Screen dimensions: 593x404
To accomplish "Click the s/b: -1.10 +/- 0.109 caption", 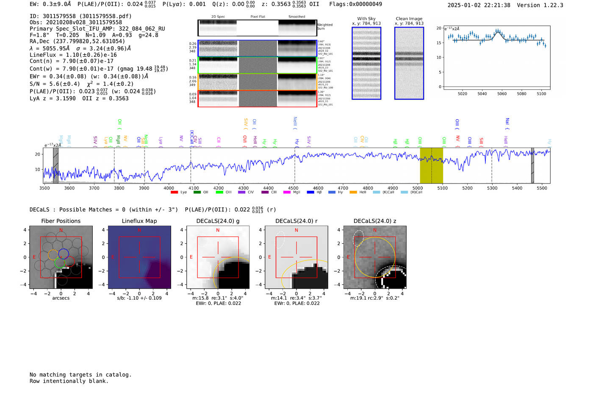I will click(x=139, y=298).
